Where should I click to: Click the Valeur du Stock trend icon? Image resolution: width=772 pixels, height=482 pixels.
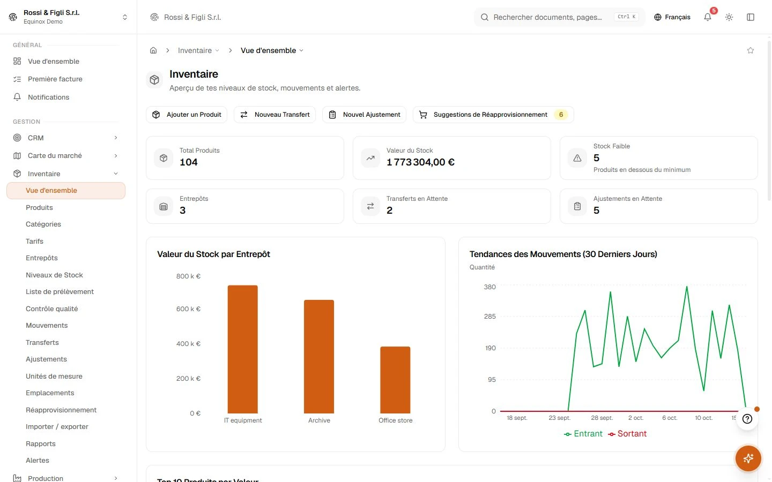point(370,158)
